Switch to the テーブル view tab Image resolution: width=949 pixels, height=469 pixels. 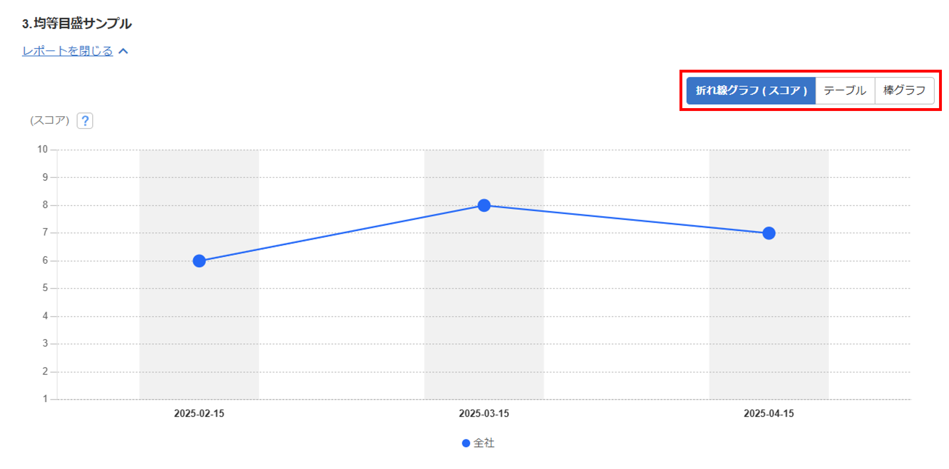tap(845, 91)
